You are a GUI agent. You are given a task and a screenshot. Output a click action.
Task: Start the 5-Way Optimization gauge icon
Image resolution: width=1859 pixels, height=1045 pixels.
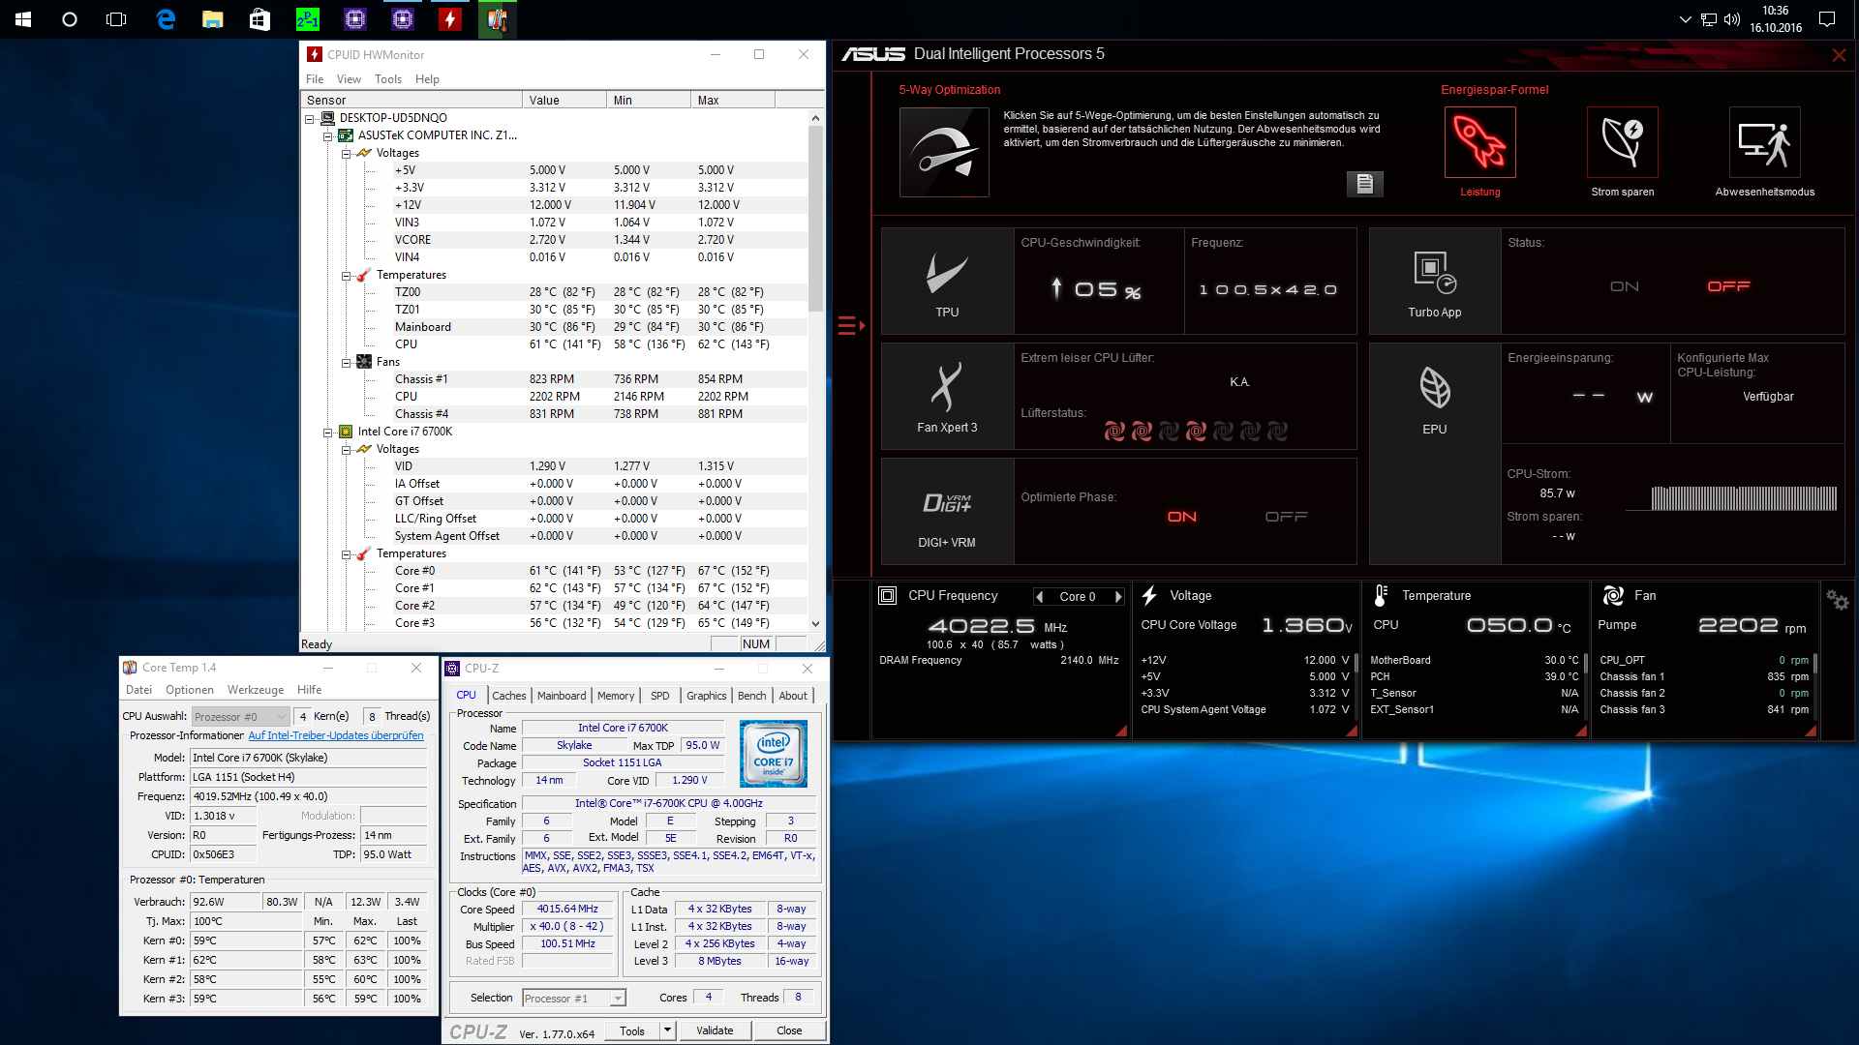coord(944,152)
